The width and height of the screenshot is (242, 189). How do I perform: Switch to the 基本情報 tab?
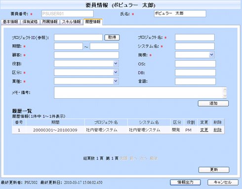tap(10, 22)
